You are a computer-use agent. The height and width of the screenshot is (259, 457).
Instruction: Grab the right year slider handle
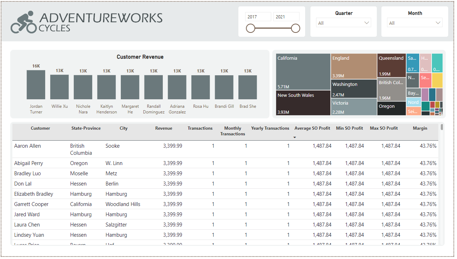pos(296,28)
